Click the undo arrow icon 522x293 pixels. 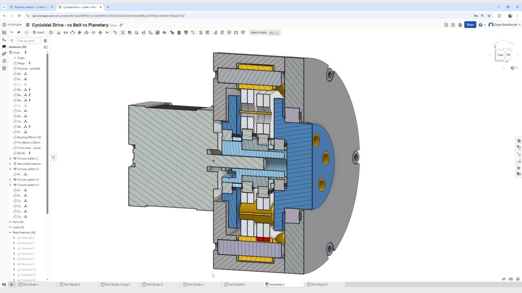pos(11,32)
